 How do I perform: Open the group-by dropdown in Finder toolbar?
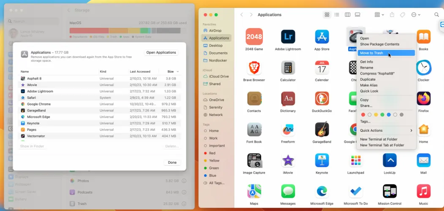(x=379, y=15)
